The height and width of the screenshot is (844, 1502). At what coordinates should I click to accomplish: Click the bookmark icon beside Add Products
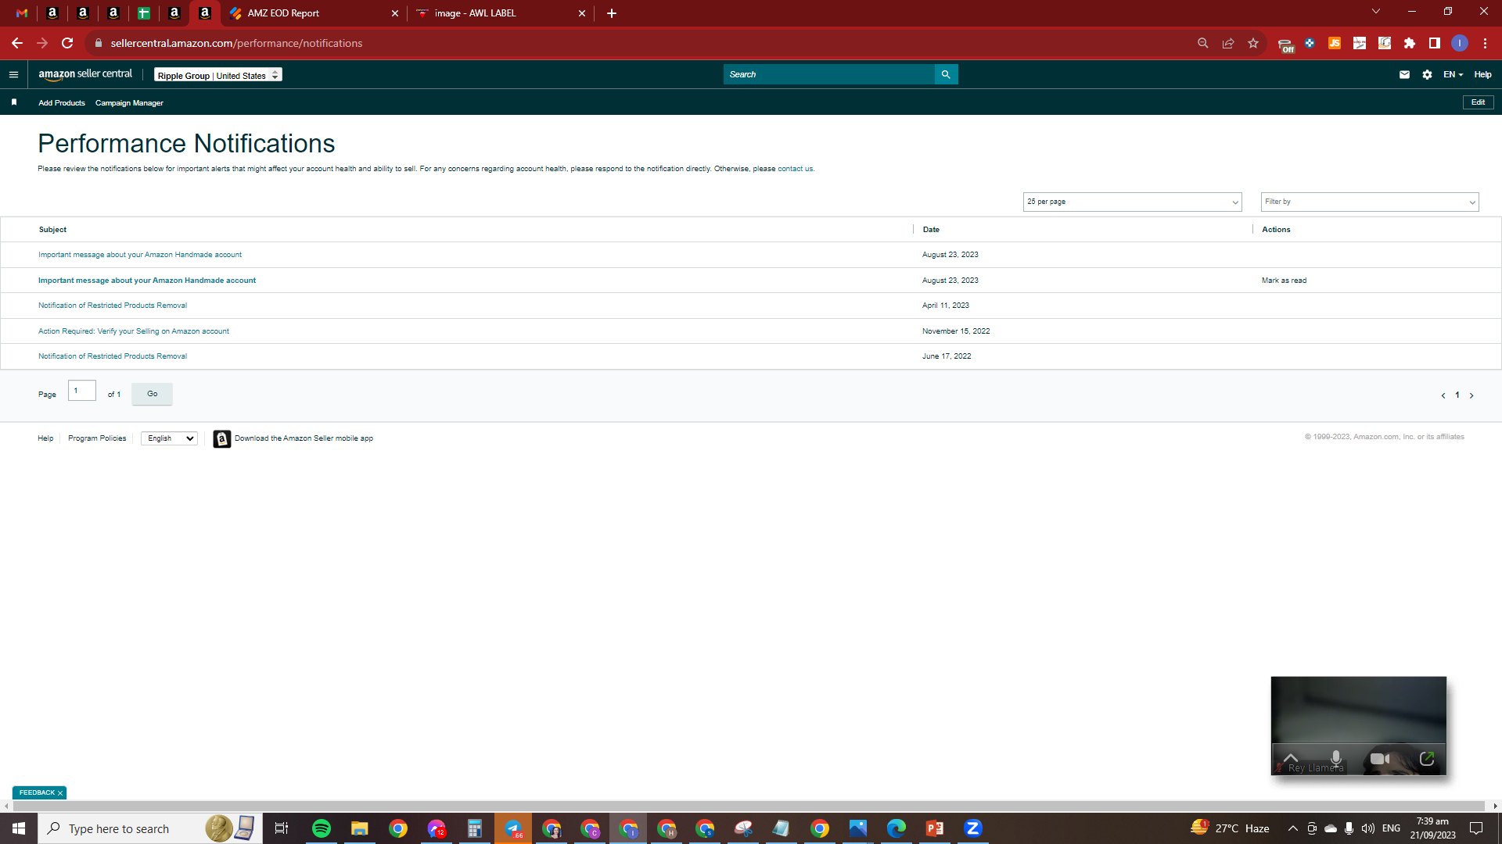(14, 102)
